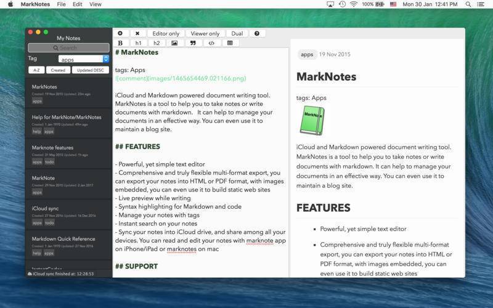Switch to Editor only mode

(166, 33)
